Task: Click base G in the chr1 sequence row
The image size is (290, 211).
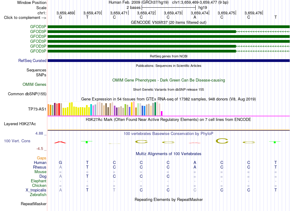Action: (60, 17)
